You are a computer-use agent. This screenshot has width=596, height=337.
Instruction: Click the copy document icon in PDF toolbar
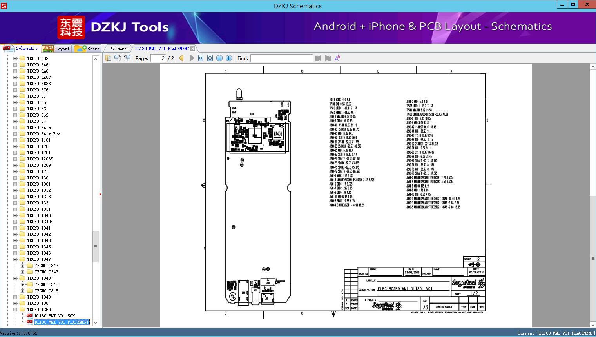(108, 58)
